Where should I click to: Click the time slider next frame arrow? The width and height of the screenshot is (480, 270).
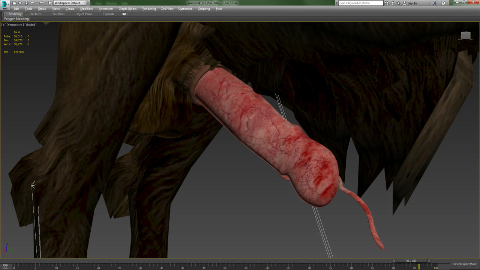pos(429,261)
